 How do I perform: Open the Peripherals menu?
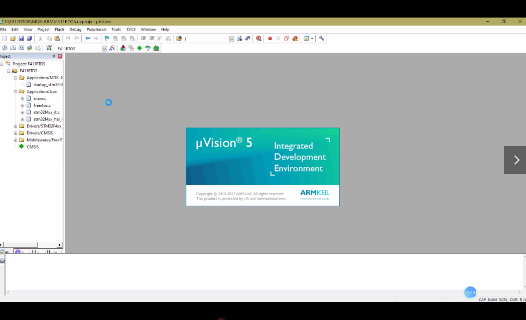pyautogui.click(x=96, y=30)
